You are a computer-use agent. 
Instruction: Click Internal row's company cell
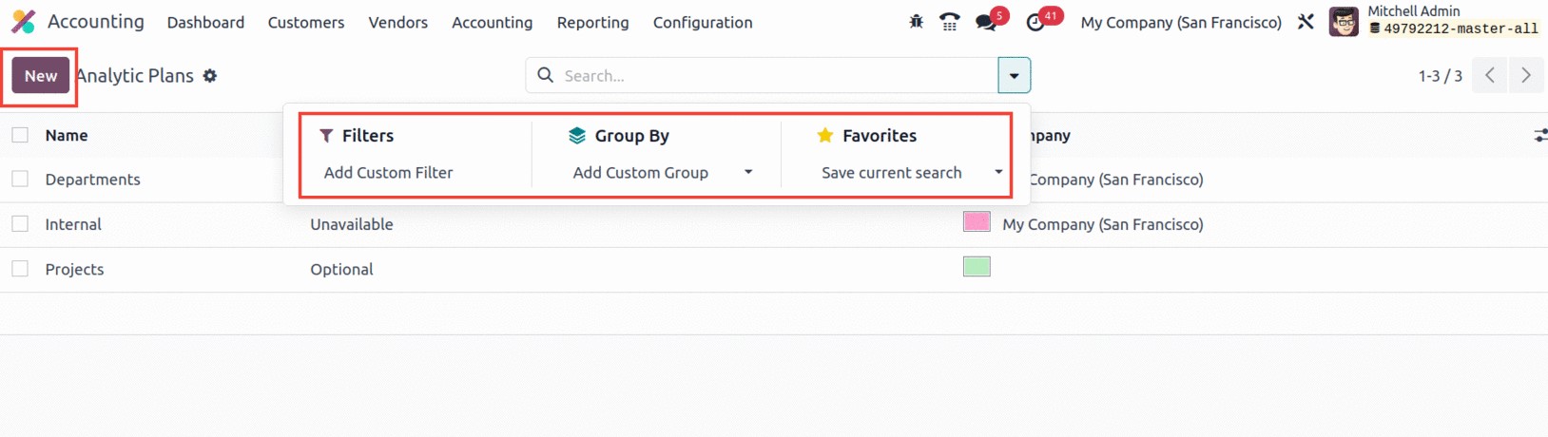1102,224
